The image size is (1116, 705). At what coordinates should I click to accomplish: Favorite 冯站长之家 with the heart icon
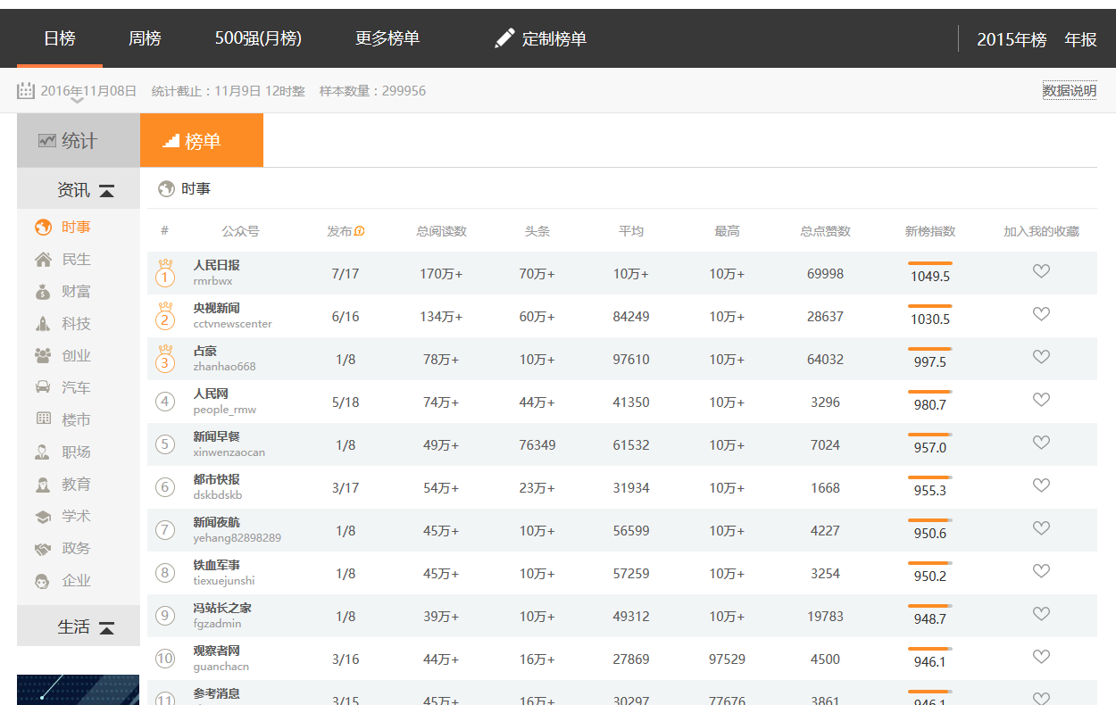click(1041, 614)
